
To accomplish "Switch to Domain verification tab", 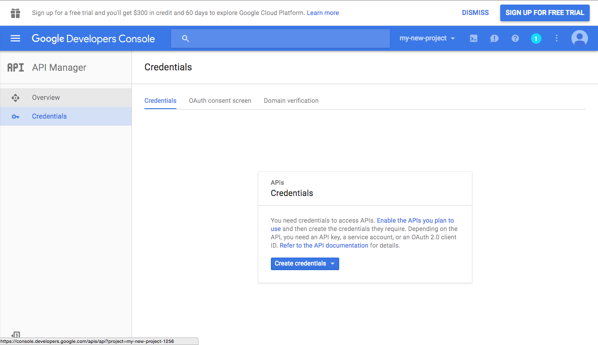I will point(291,101).
